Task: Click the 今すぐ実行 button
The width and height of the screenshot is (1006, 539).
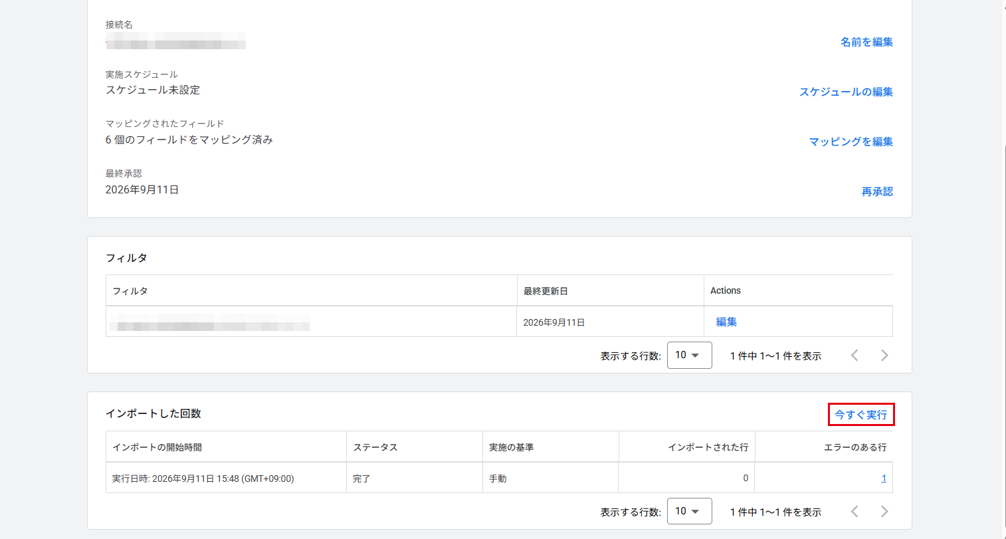Action: tap(861, 415)
